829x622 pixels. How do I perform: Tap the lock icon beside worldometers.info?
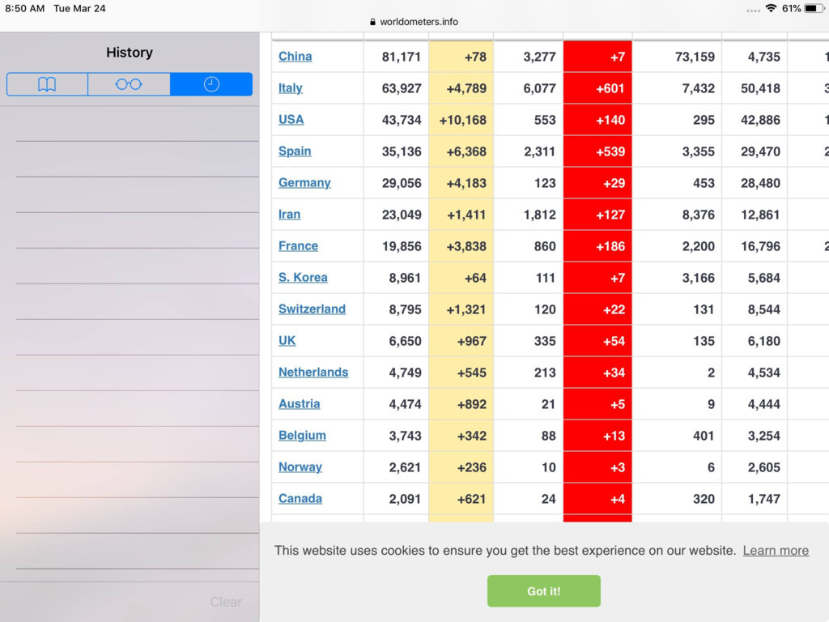tap(372, 23)
